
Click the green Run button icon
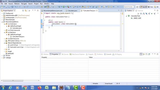(64, 7)
